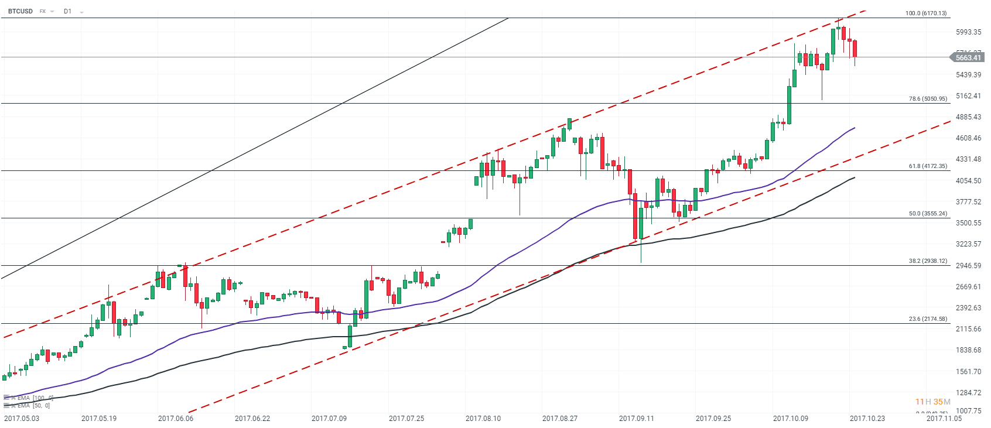Screen dimensions: 991x428
Task: Click the 2115.66 price axis label
Action: click(x=969, y=329)
